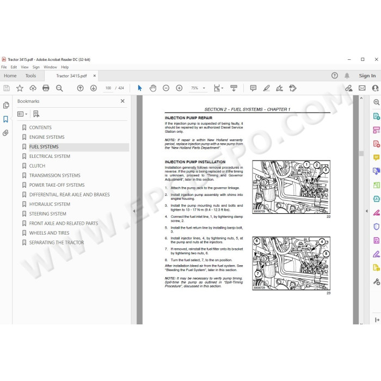Click the Save file icon
Viewport: 381px width, 381px height.
(7, 88)
